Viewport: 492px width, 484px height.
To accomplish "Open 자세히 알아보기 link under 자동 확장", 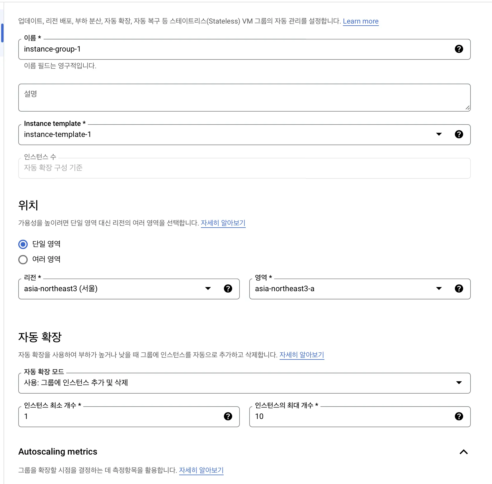I will coord(302,355).
